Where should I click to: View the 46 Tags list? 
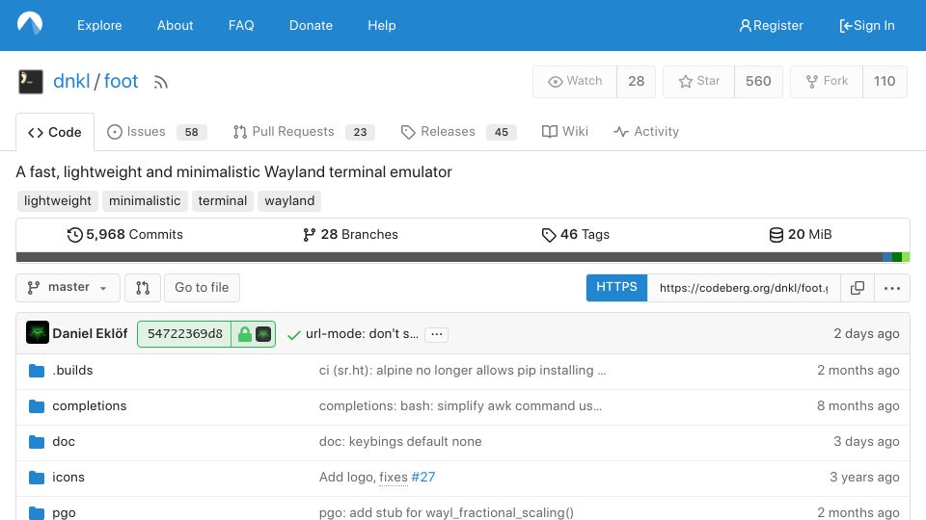[575, 235]
